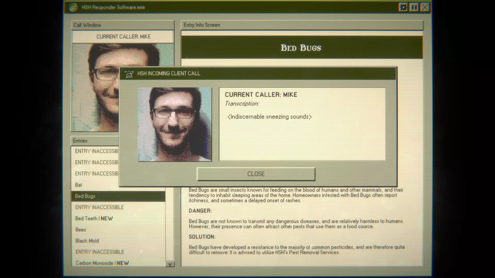The image size is (495, 278).
Task: Click the transcription text box
Action: pyautogui.click(x=302, y=124)
